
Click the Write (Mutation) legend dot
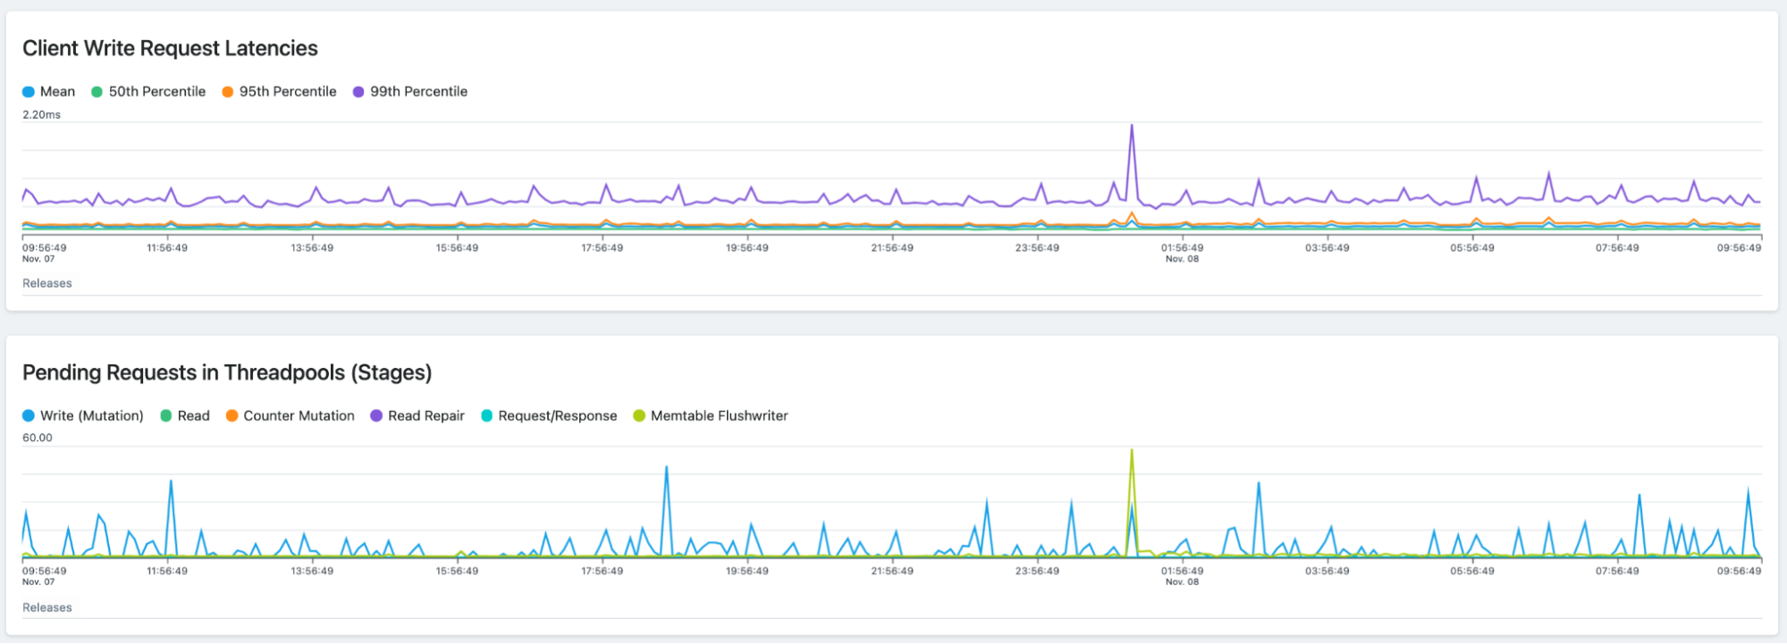click(29, 416)
